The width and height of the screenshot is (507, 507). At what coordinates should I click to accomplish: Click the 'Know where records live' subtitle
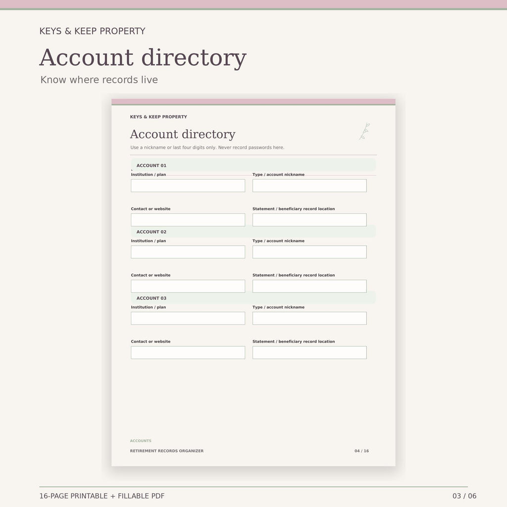pos(99,80)
